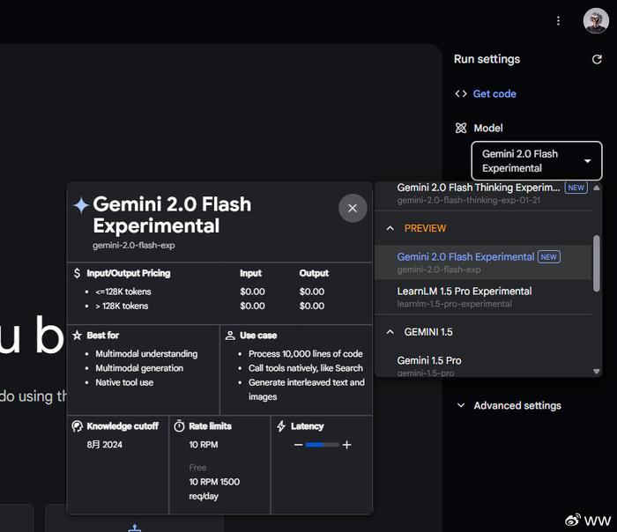This screenshot has height=532, width=617.
Task: Select Gemini 2.0 Flash Experimental in list
Action: (x=482, y=262)
